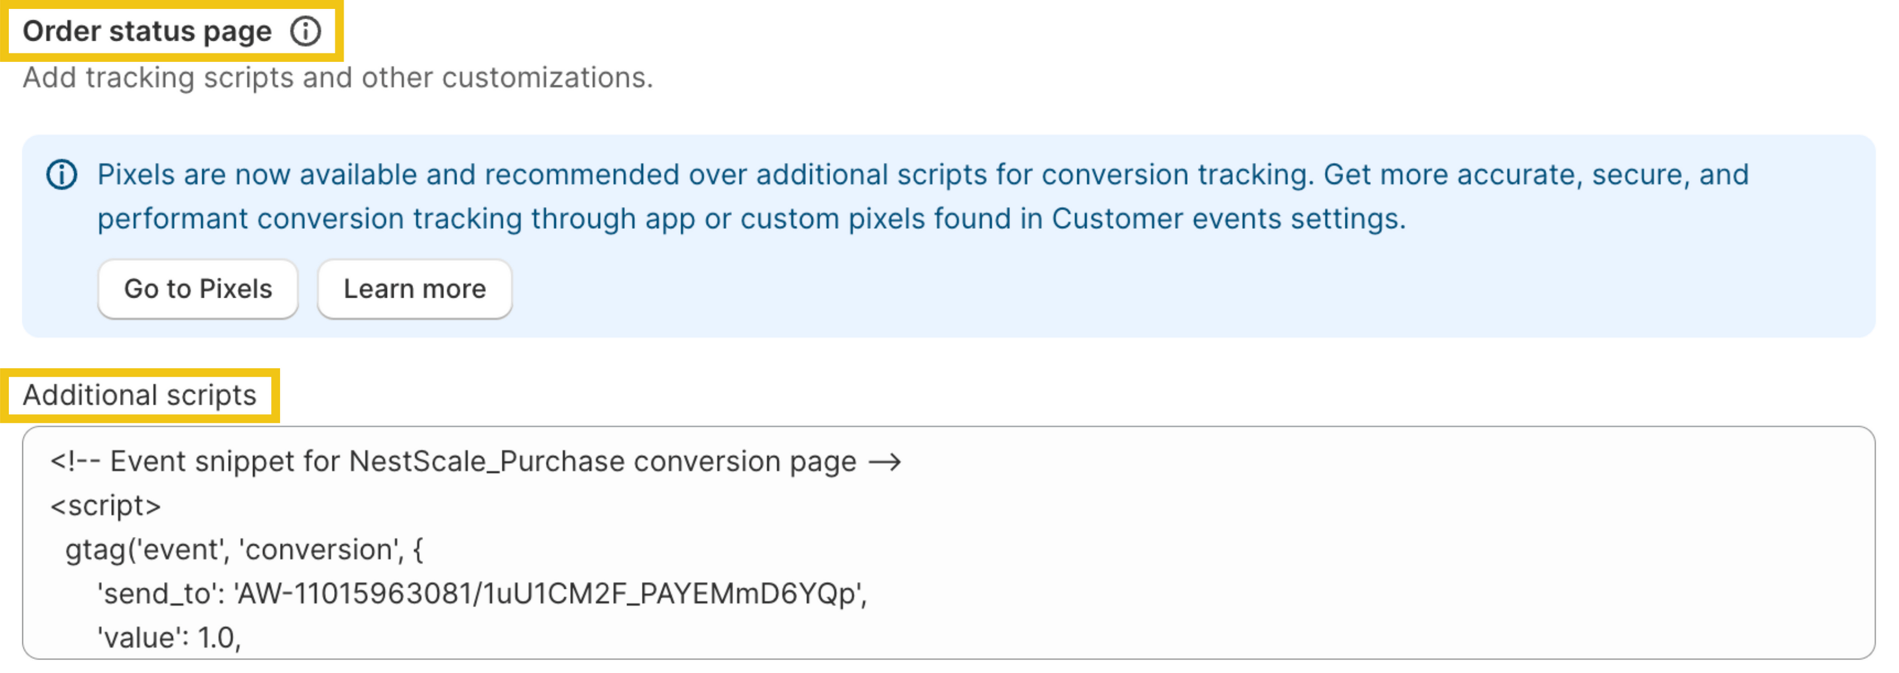Open the Go to Pixels button

pos(198,289)
